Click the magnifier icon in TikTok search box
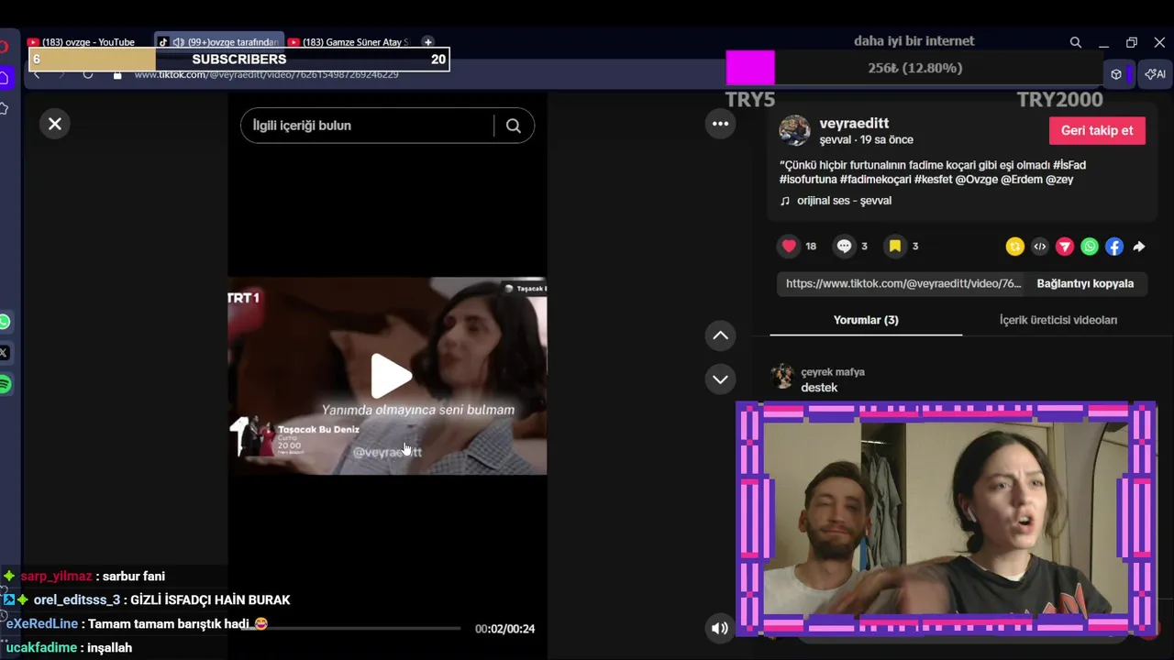 tap(514, 126)
